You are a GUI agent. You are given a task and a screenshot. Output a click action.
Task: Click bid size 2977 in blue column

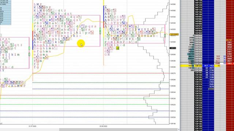211,68
